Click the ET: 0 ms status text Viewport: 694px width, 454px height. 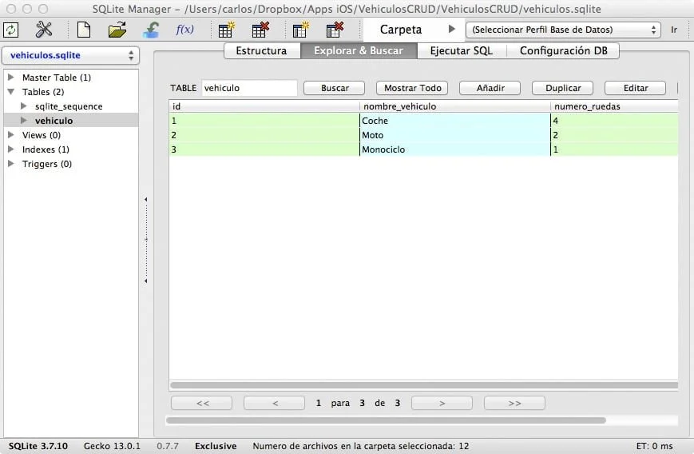[x=654, y=446]
